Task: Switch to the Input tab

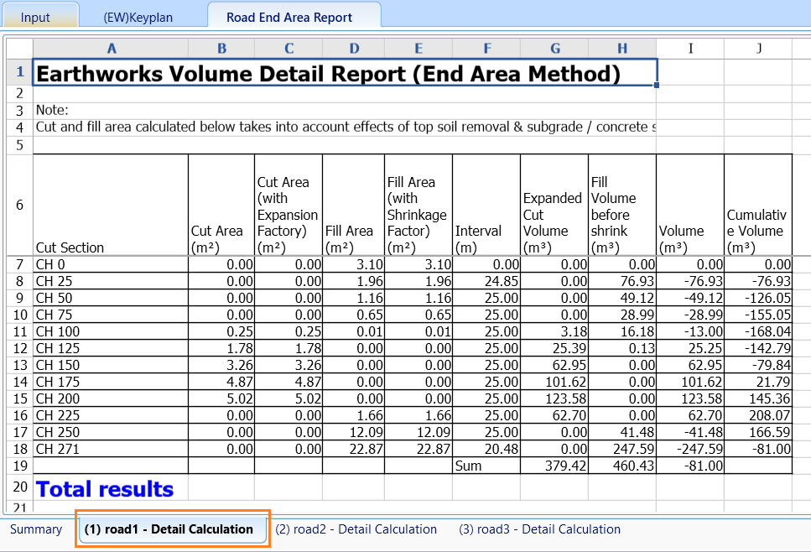Action: point(39,16)
